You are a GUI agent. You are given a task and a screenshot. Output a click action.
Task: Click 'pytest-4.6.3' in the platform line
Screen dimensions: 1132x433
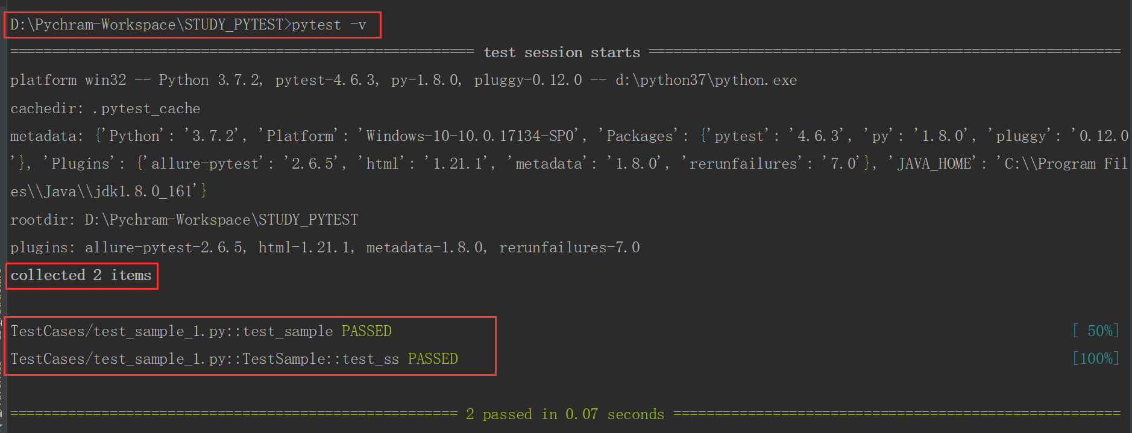pos(327,80)
